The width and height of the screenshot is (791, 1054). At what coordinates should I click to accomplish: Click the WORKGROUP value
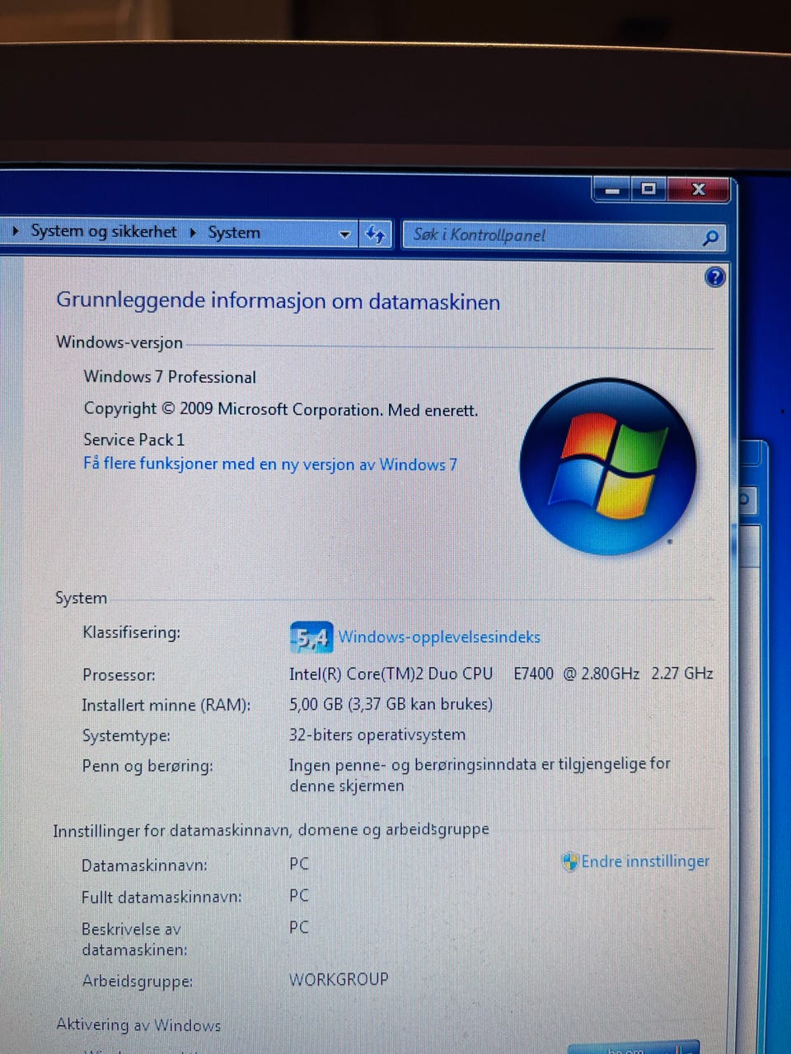pyautogui.click(x=339, y=979)
